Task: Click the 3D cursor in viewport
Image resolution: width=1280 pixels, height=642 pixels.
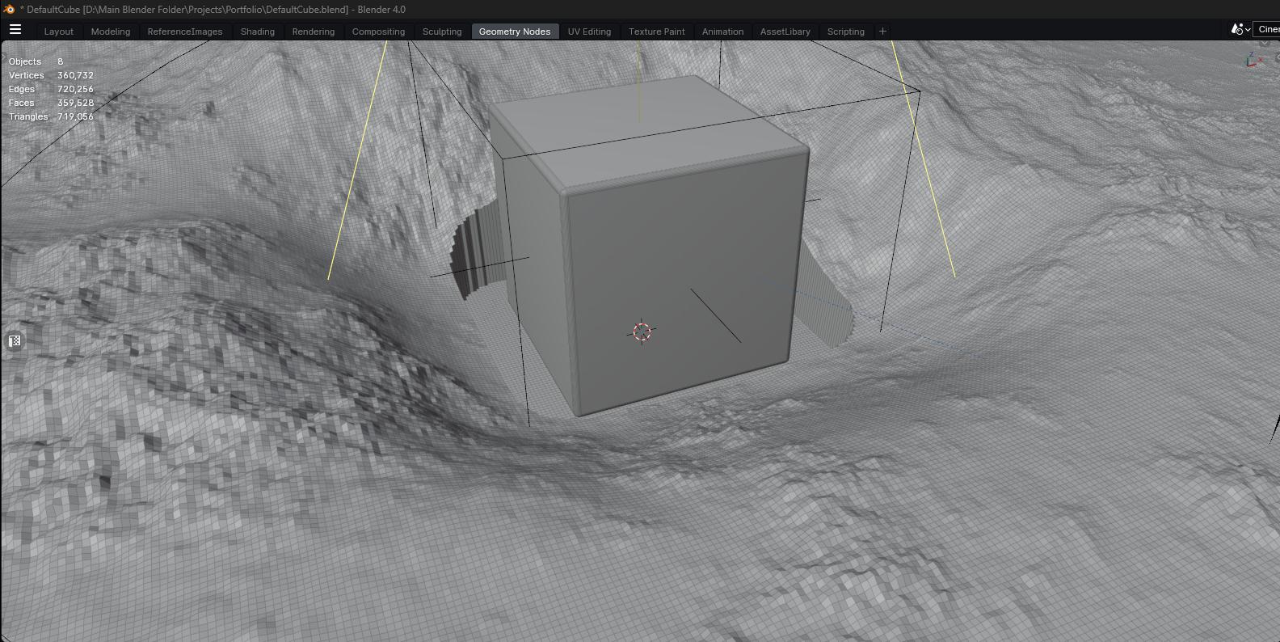Action: (x=642, y=332)
